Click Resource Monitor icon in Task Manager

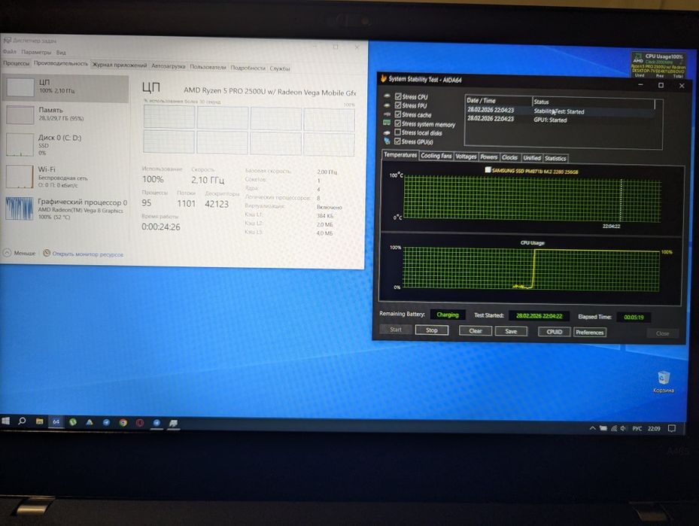[47, 253]
